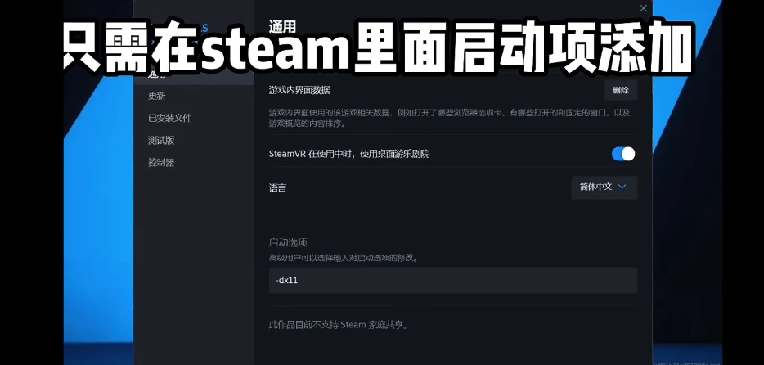The width and height of the screenshot is (764, 365).
Task: Open the 已安装文件 section
Action: coord(170,118)
